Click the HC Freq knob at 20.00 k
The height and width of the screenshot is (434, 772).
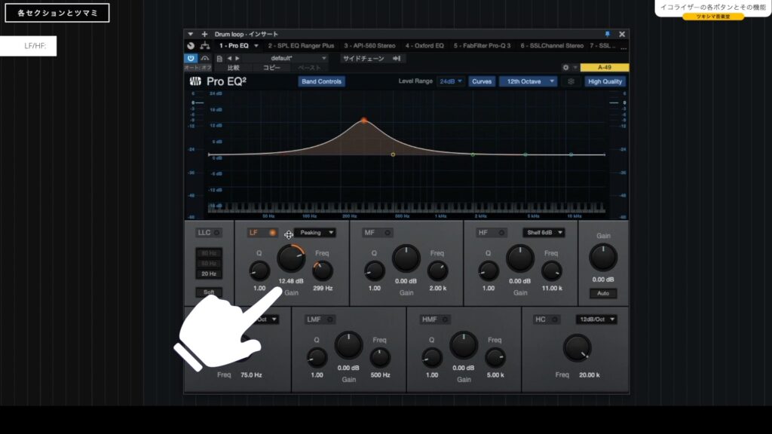[x=577, y=348]
